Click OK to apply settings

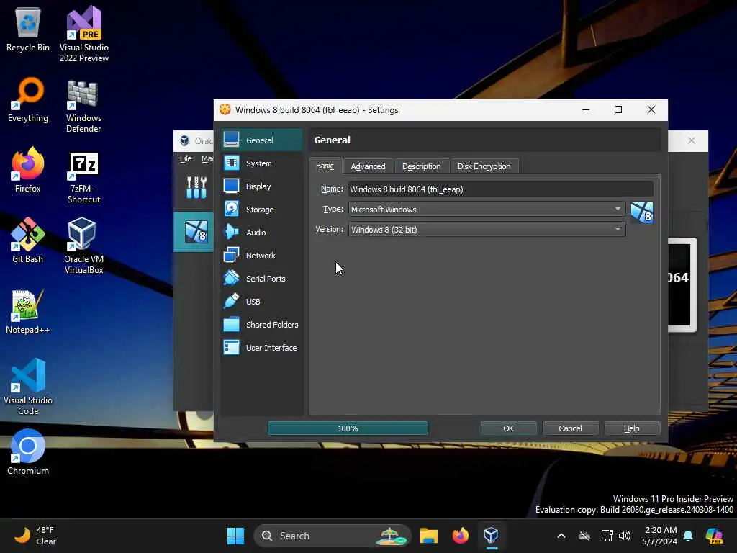point(509,428)
